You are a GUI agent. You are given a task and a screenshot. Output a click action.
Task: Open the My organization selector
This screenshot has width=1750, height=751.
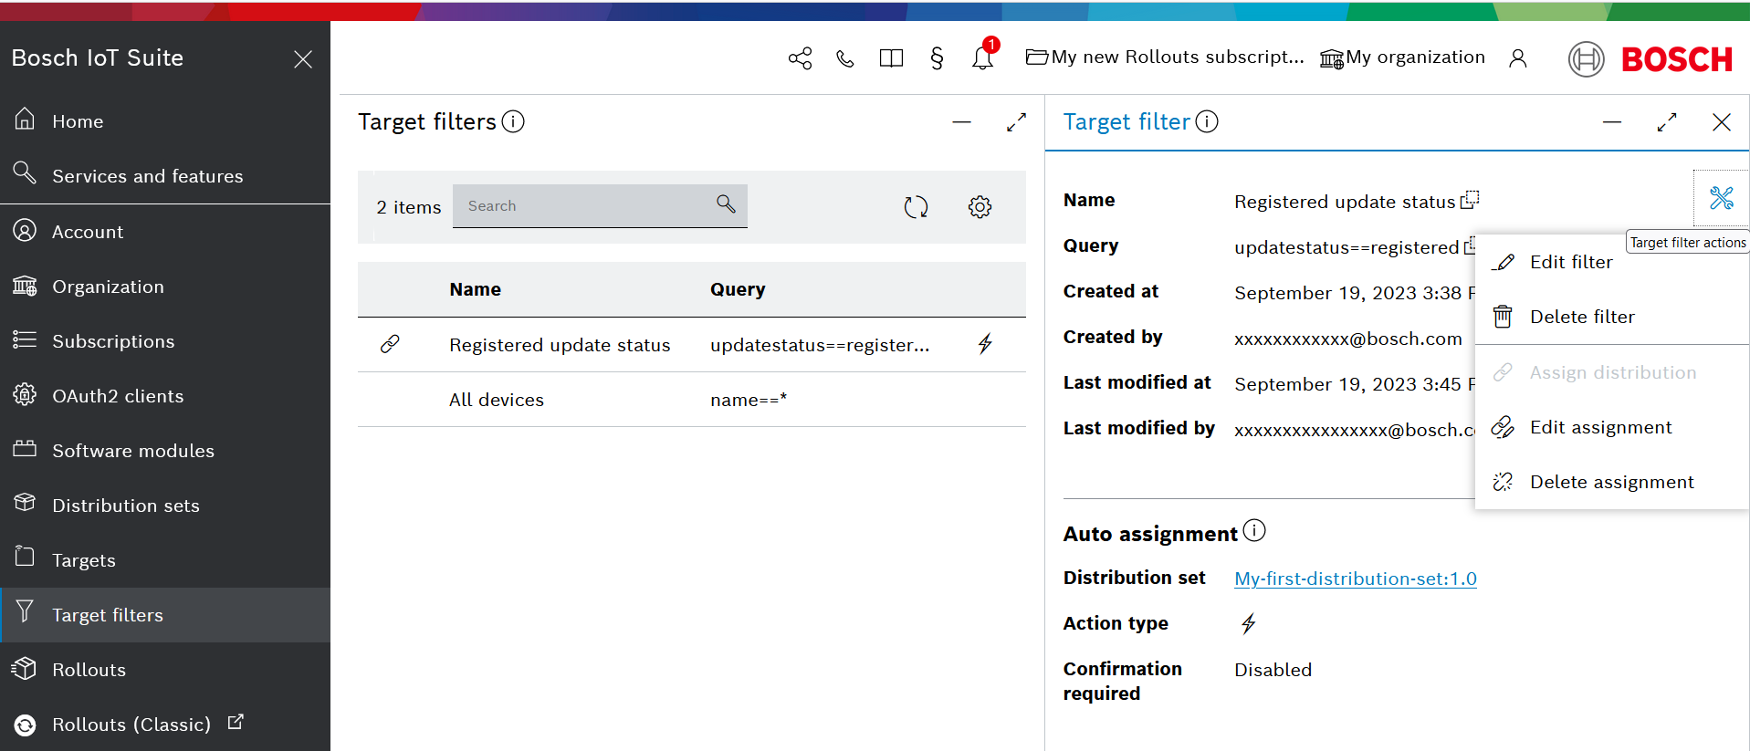[1403, 57]
